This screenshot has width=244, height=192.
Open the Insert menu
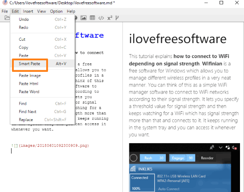28,12
